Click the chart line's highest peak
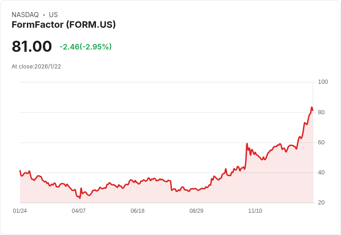 pyautogui.click(x=312, y=108)
